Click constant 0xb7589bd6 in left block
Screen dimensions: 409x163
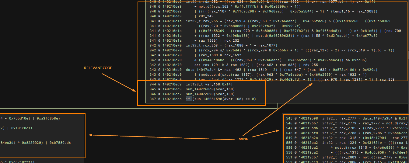pyautogui.click(x=60, y=143)
